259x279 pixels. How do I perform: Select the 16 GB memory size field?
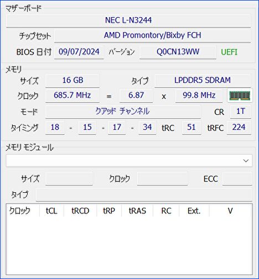(72, 81)
